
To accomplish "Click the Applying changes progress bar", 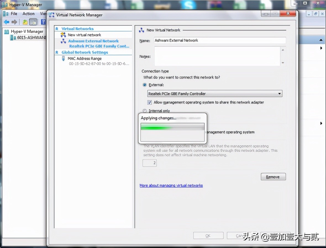I will coord(172,127).
